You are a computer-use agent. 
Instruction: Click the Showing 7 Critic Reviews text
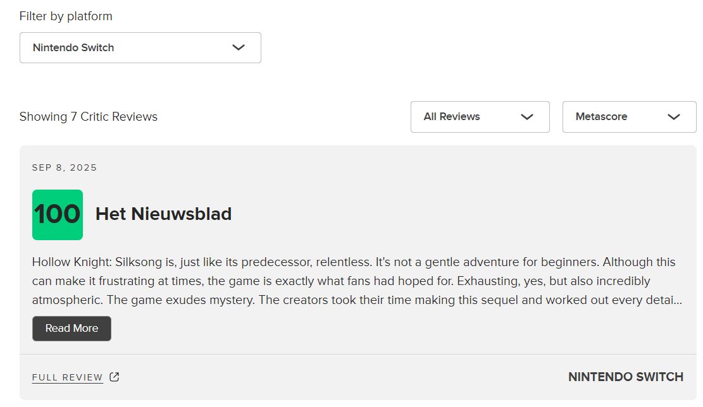tap(89, 117)
